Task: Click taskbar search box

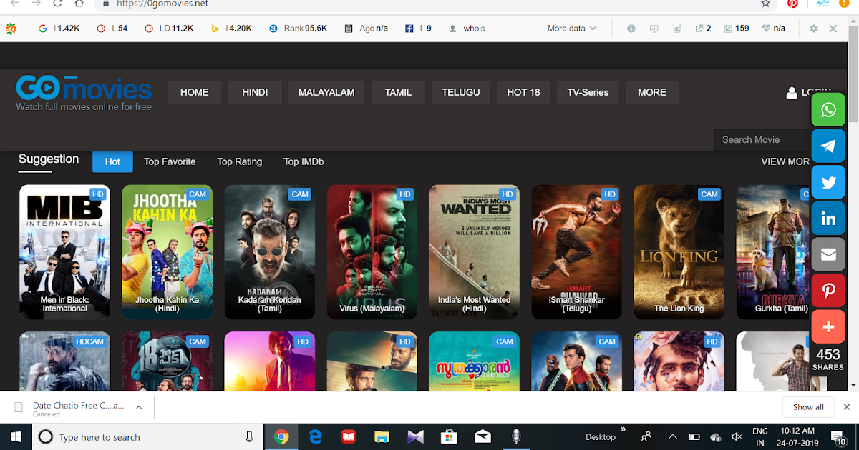Action: click(147, 436)
